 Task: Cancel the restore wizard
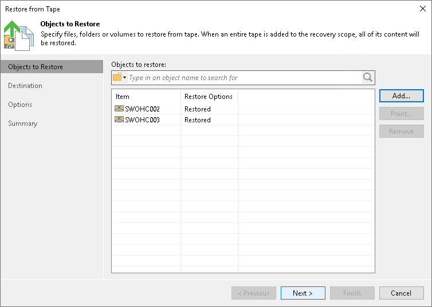pyautogui.click(x=402, y=293)
